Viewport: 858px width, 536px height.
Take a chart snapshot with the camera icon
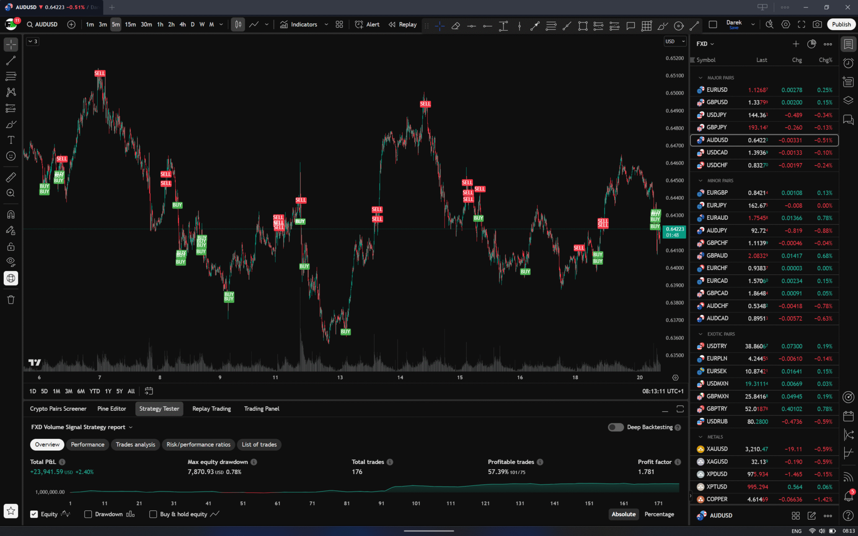817,24
